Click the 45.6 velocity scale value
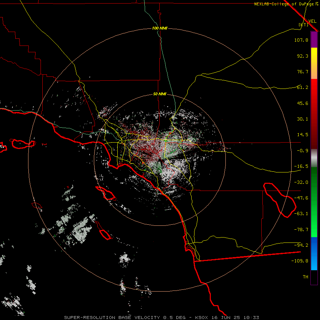Screen dimensions: 320x320 point(303,103)
